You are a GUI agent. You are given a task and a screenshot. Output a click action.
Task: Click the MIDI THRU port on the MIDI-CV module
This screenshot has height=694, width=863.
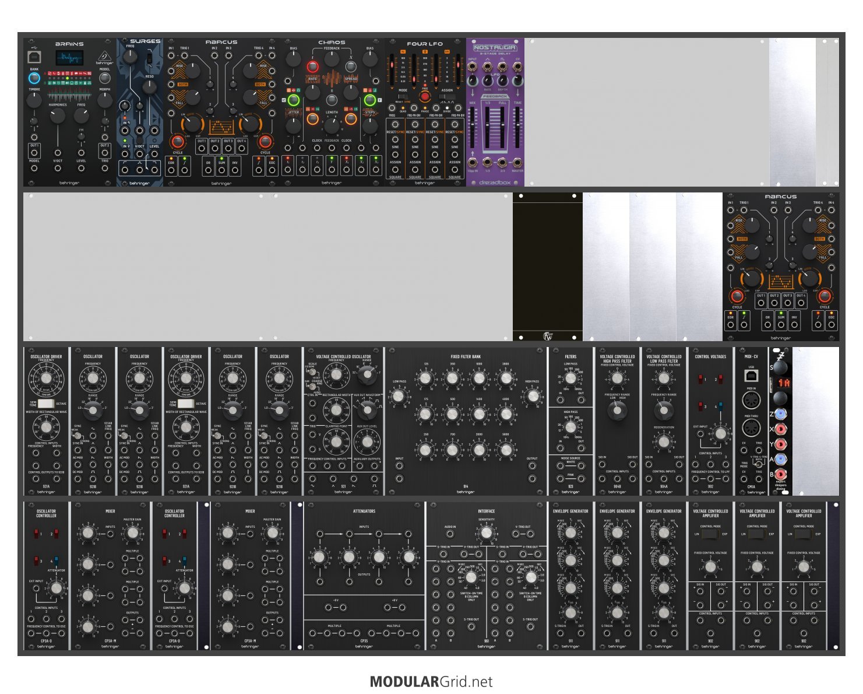[x=751, y=429]
